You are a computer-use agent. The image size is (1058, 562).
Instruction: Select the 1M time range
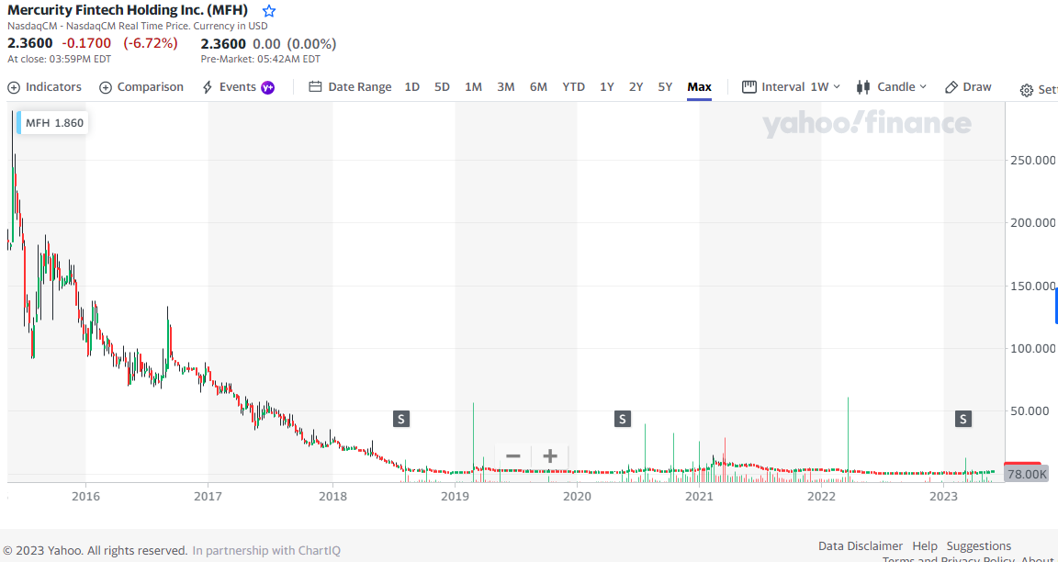point(473,87)
